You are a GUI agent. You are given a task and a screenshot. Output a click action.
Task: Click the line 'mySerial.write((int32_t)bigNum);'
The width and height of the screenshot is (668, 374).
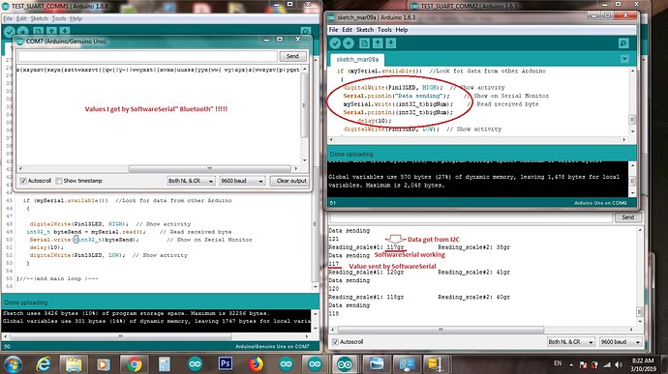pos(398,104)
